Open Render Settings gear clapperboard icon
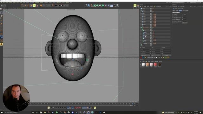 click(62, 5)
